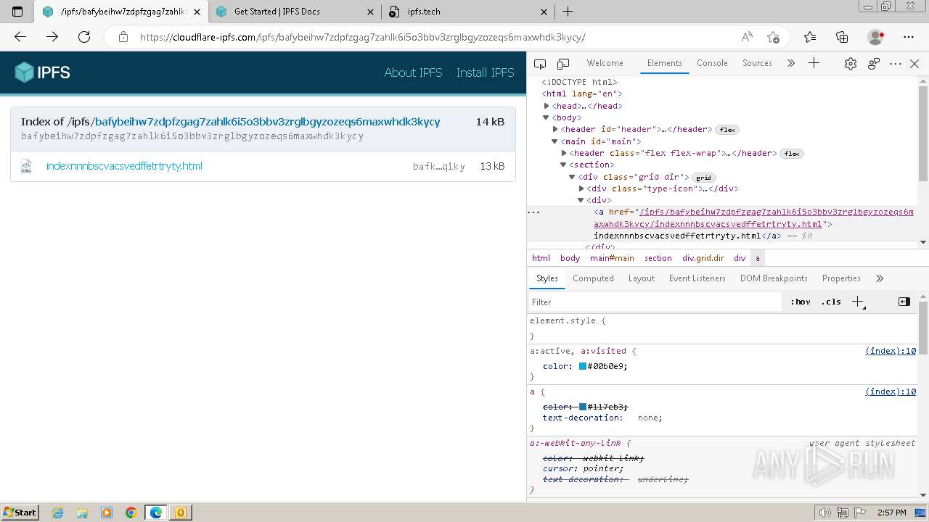
Task: Expand div class="type-icon" node
Action: 581,188
